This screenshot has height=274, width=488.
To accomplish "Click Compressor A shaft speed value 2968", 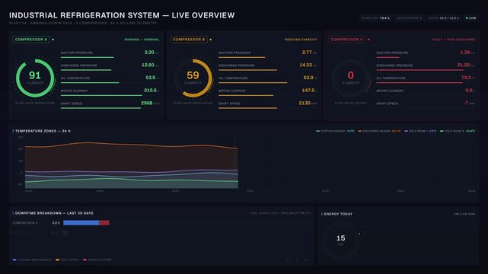I will (x=147, y=103).
